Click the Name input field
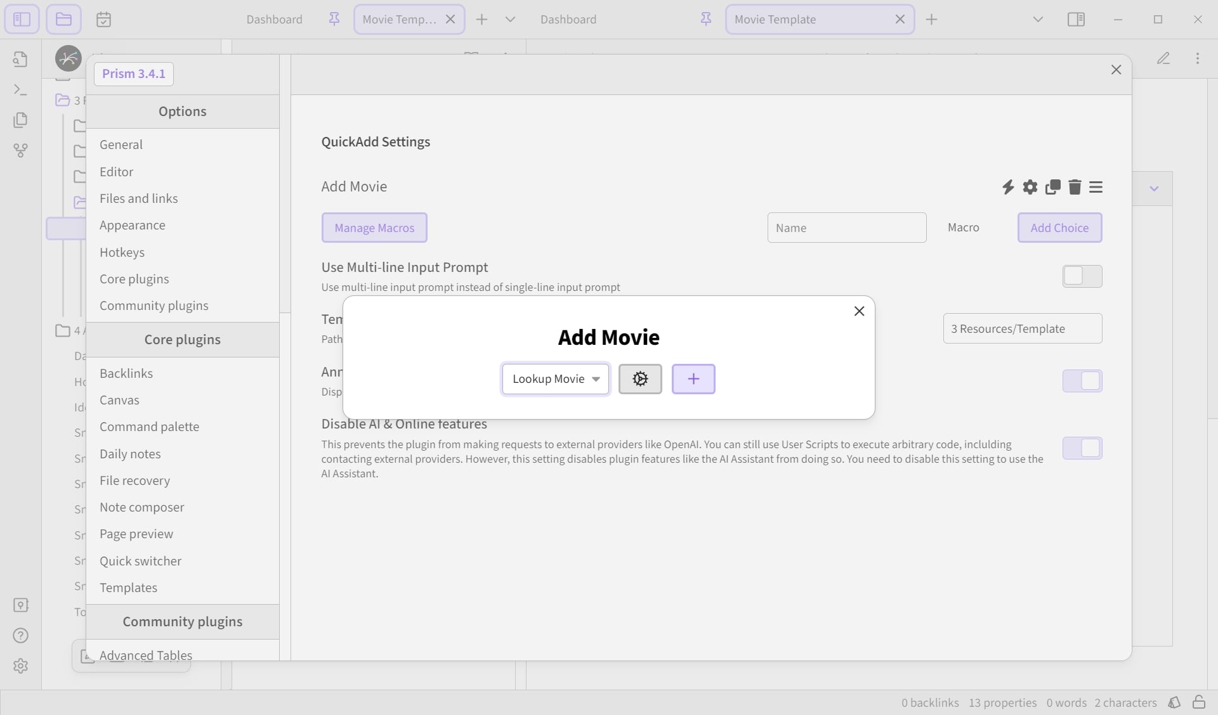 pos(847,228)
